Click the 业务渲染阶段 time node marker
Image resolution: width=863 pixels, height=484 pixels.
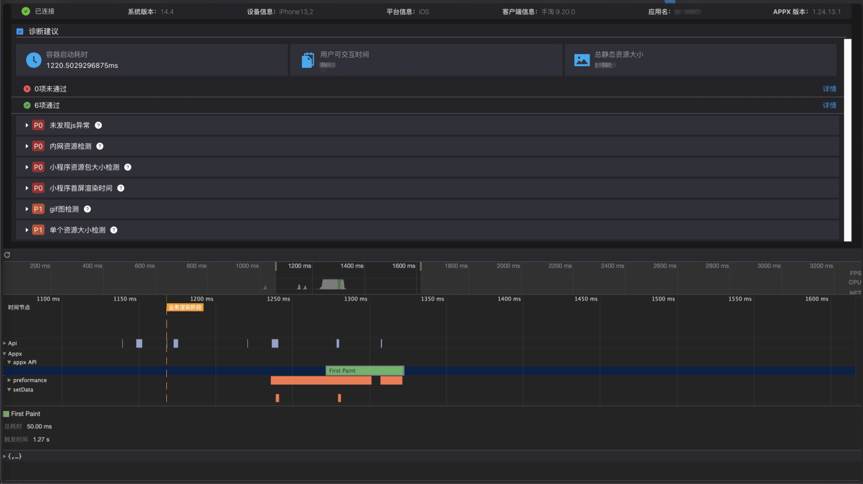coord(185,307)
